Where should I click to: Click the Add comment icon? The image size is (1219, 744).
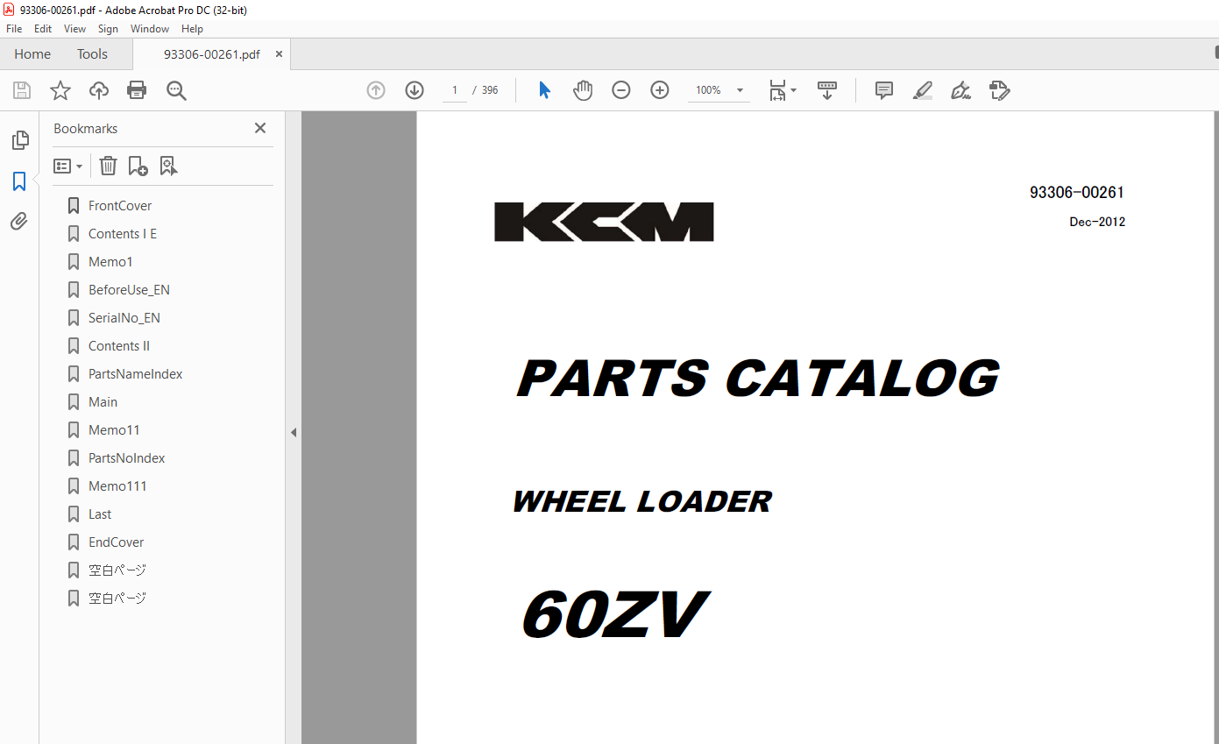pyautogui.click(x=883, y=90)
